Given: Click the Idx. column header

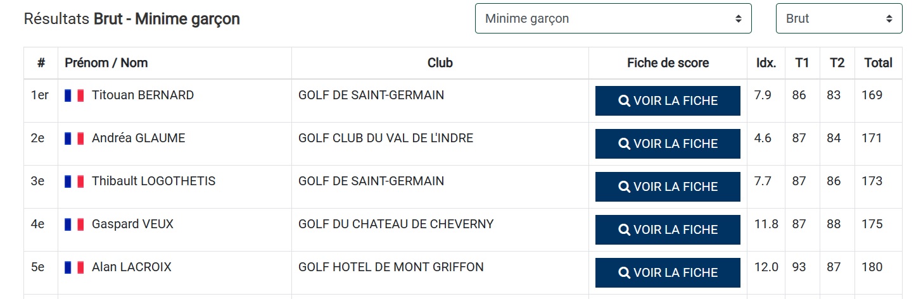Looking at the screenshot, I should point(766,63).
